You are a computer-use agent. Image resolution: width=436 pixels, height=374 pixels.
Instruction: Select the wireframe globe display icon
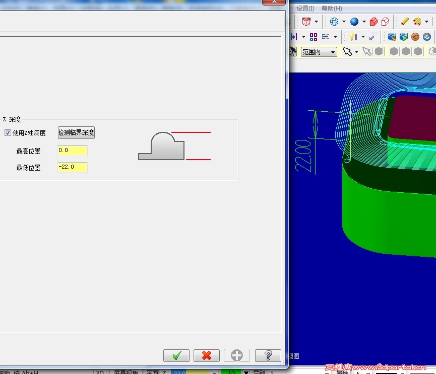pyautogui.click(x=334, y=22)
